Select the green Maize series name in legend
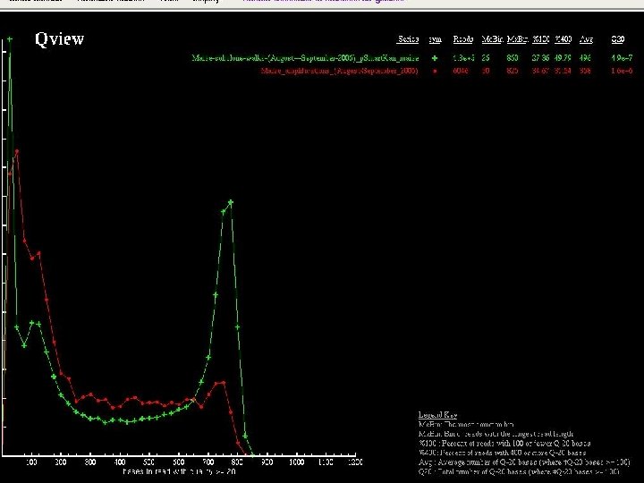This screenshot has width=644, height=483. pos(305,57)
